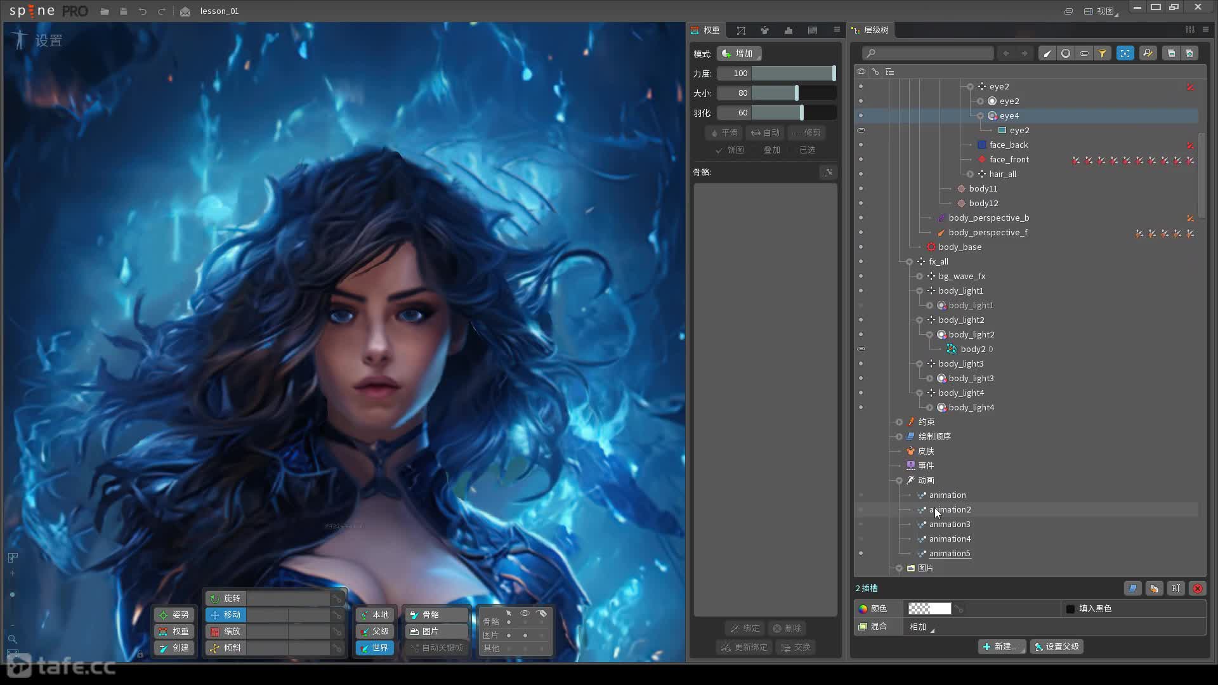1218x685 pixels.
Task: Click red delete icon in slot properties
Action: [1198, 589]
